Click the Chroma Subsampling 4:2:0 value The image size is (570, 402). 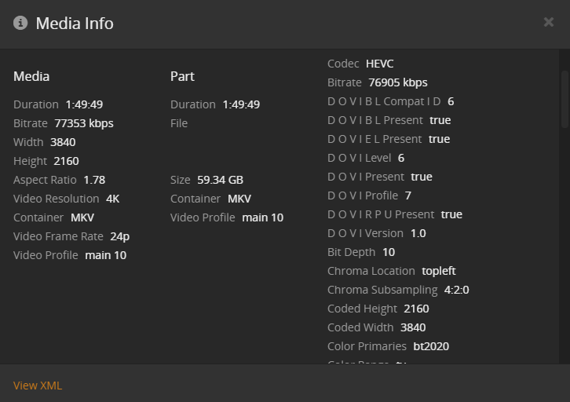456,290
